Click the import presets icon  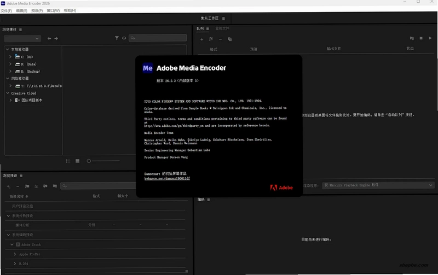pyautogui.click(x=45, y=186)
